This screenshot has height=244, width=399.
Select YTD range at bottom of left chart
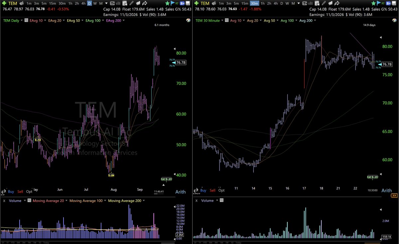click(x=13, y=243)
